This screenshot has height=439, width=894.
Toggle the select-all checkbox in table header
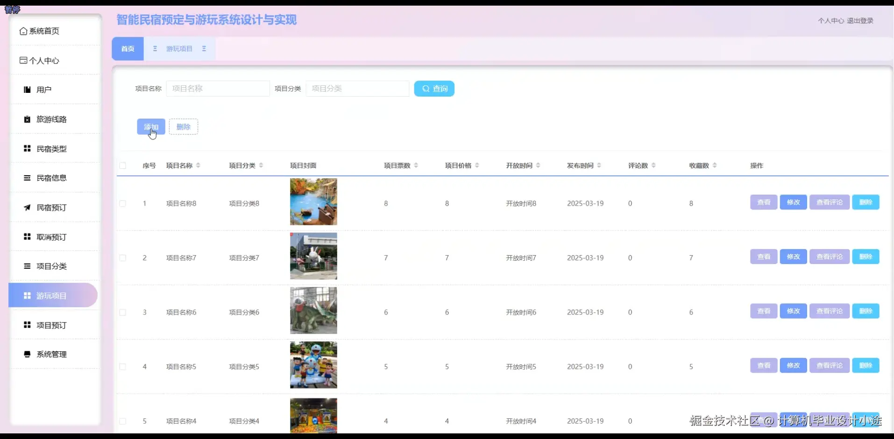click(123, 165)
